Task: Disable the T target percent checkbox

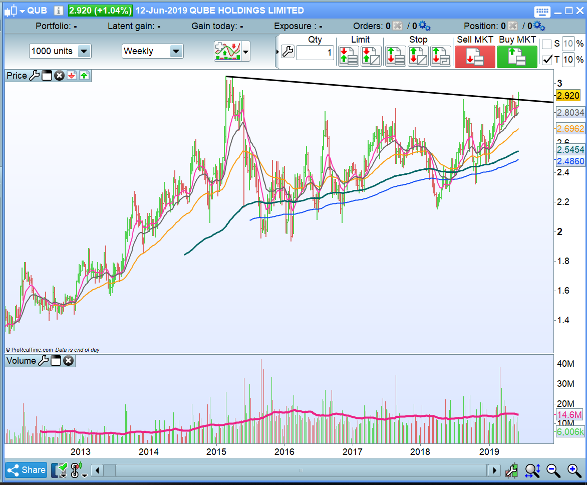Action: click(x=546, y=60)
